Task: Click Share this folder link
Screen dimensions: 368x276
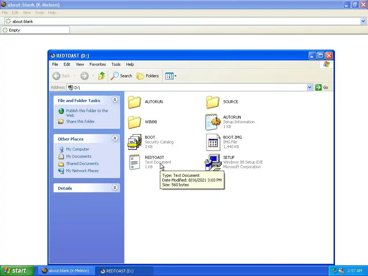Action: (80, 121)
